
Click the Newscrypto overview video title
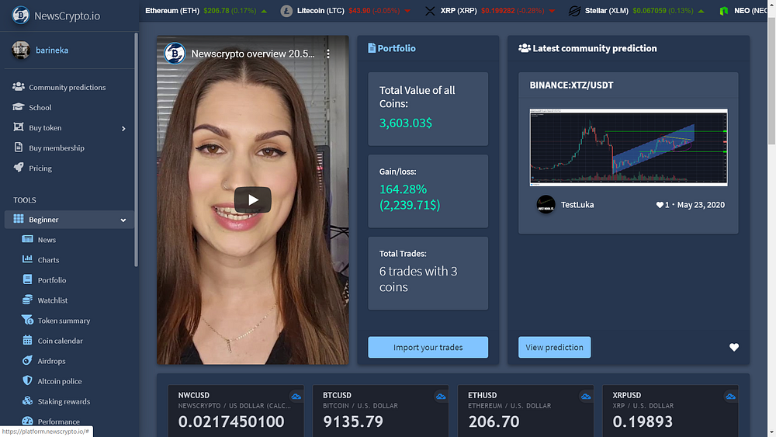tap(253, 54)
